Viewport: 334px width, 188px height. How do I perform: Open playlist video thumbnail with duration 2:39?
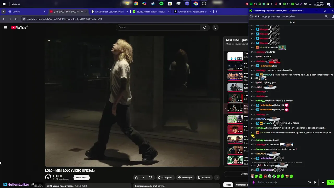pos(235,129)
